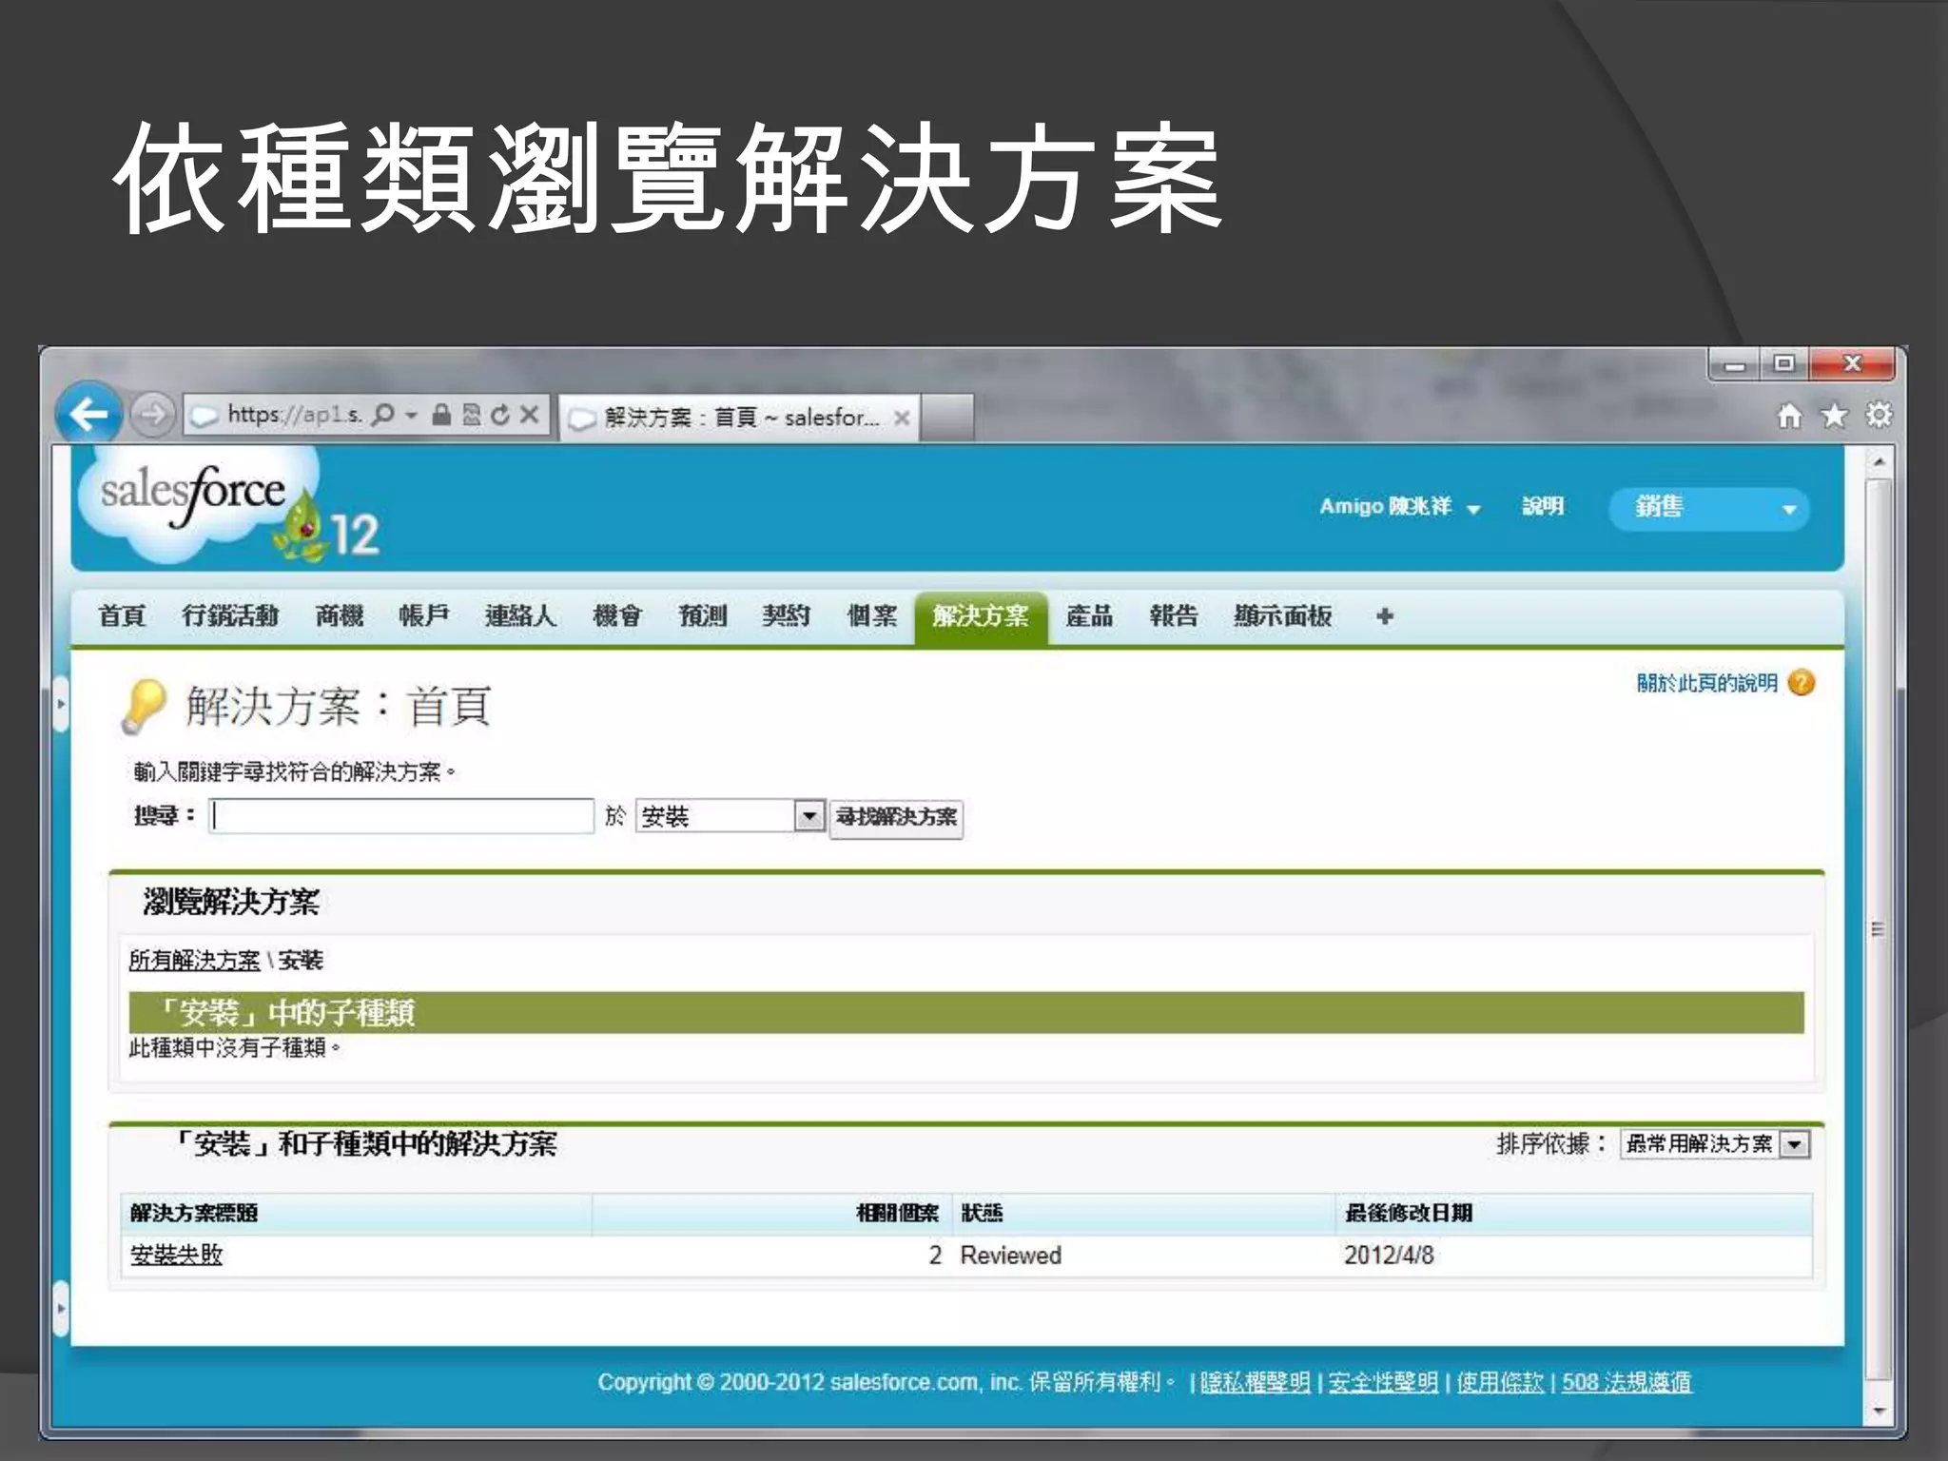Open the 安裝 category dropdown
Image resolution: width=1948 pixels, height=1461 pixels.
[x=730, y=816]
